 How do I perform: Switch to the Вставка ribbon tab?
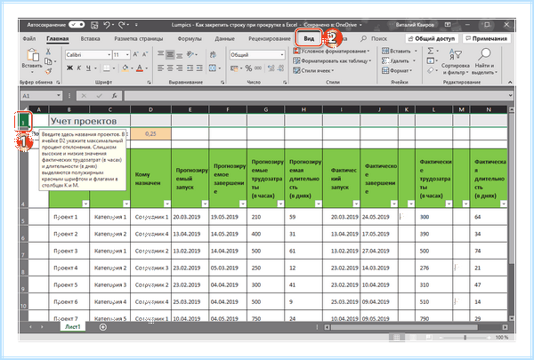90,38
